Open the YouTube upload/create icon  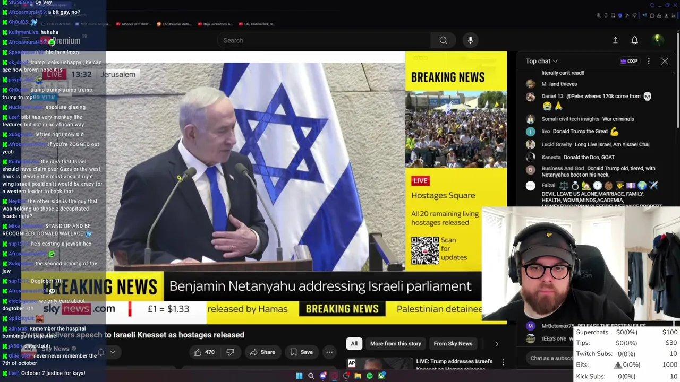[x=615, y=40]
